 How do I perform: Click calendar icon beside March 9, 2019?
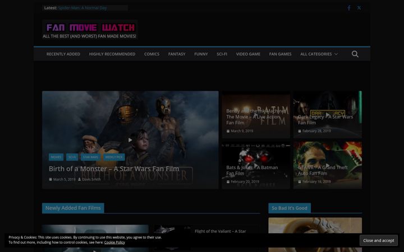228,131
